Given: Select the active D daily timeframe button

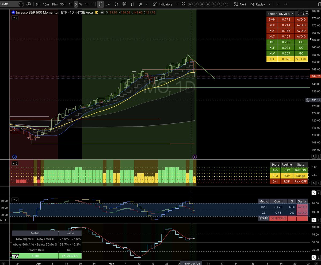Looking at the screenshot, I should tap(76, 4).
